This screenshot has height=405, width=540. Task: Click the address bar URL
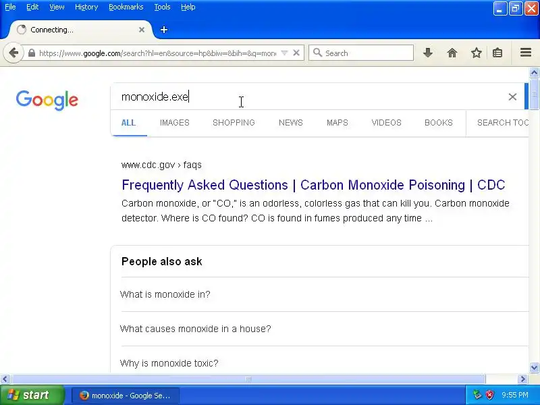click(x=157, y=53)
